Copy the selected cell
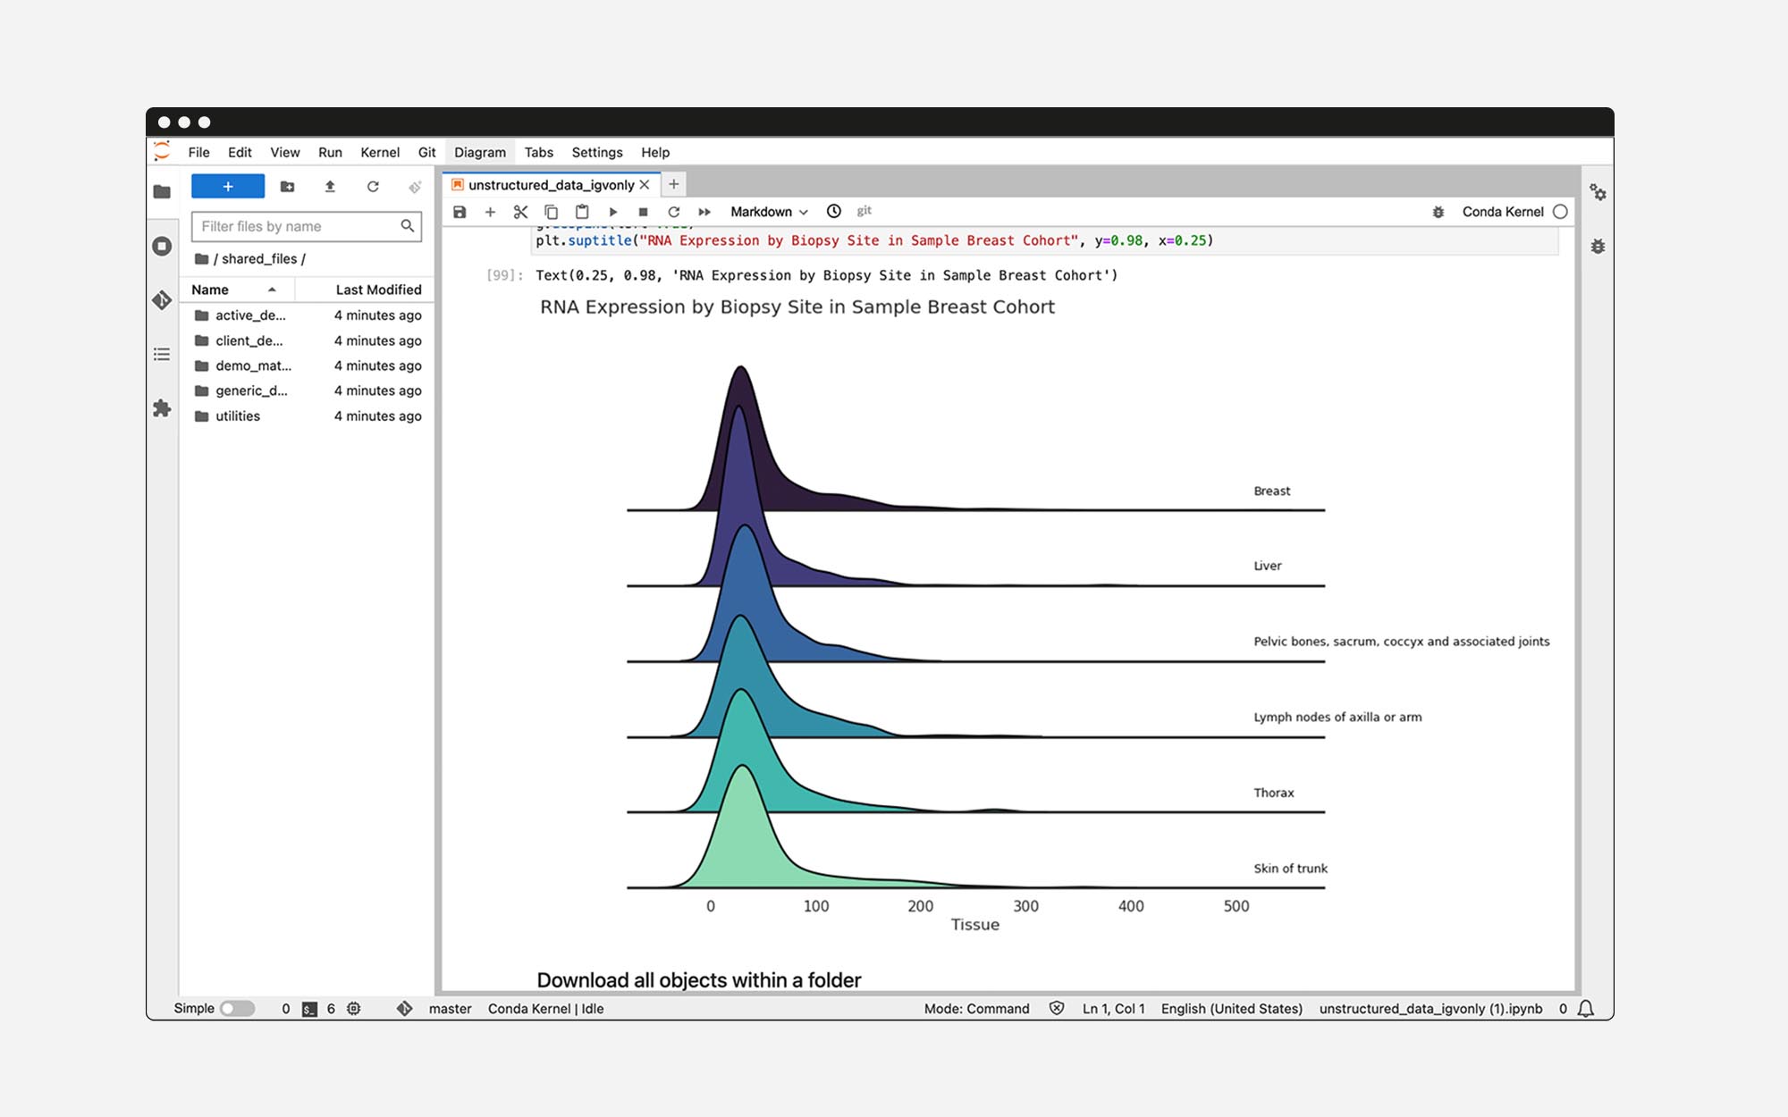 point(552,212)
